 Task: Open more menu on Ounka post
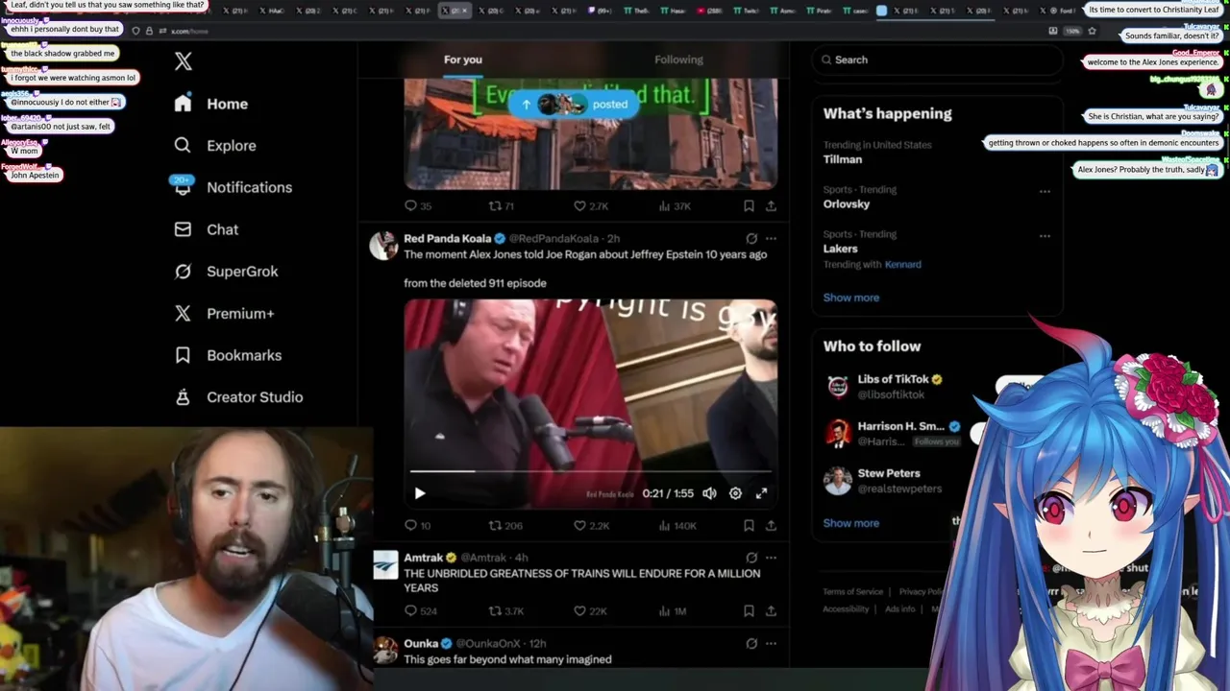point(771,643)
